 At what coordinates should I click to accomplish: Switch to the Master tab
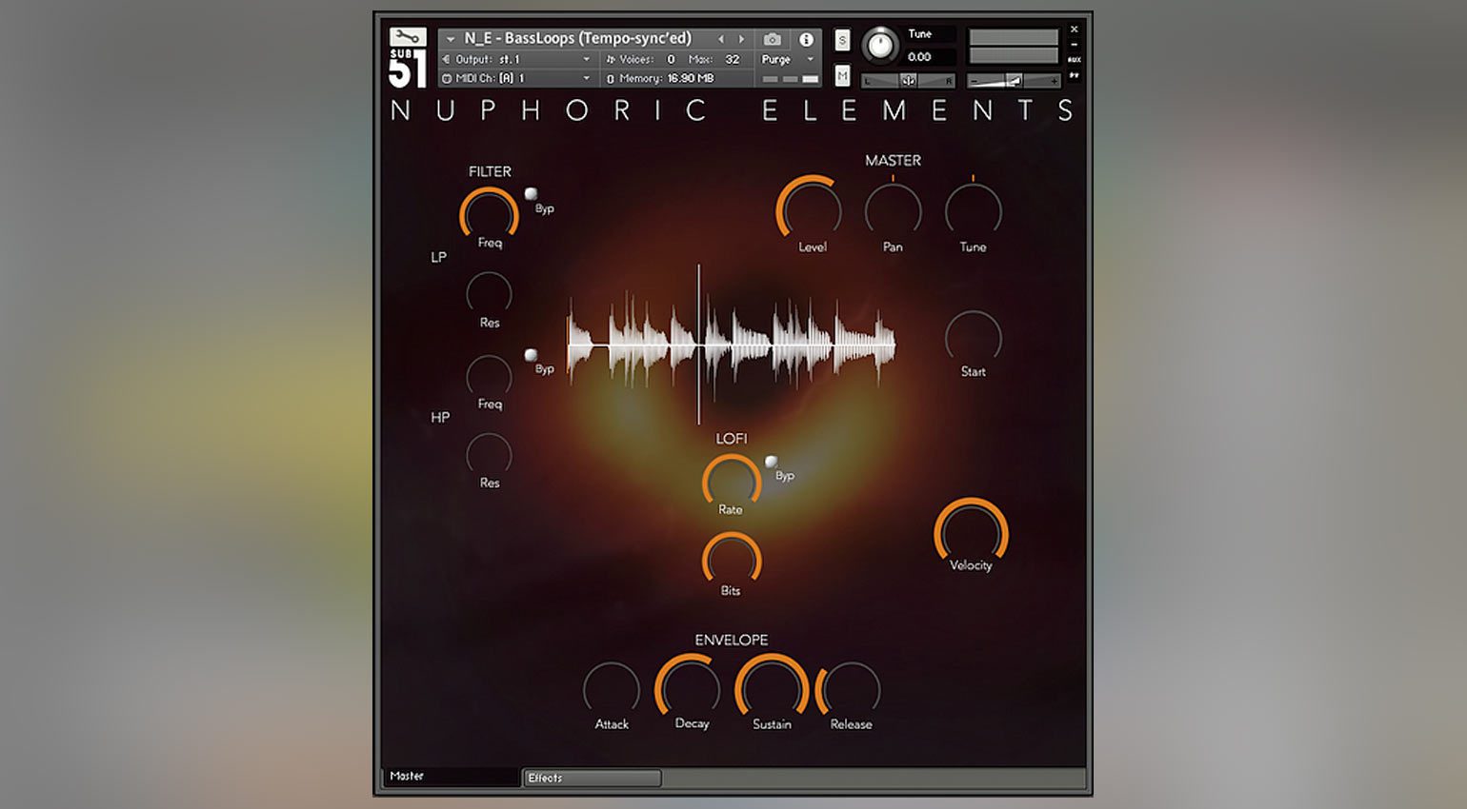451,777
